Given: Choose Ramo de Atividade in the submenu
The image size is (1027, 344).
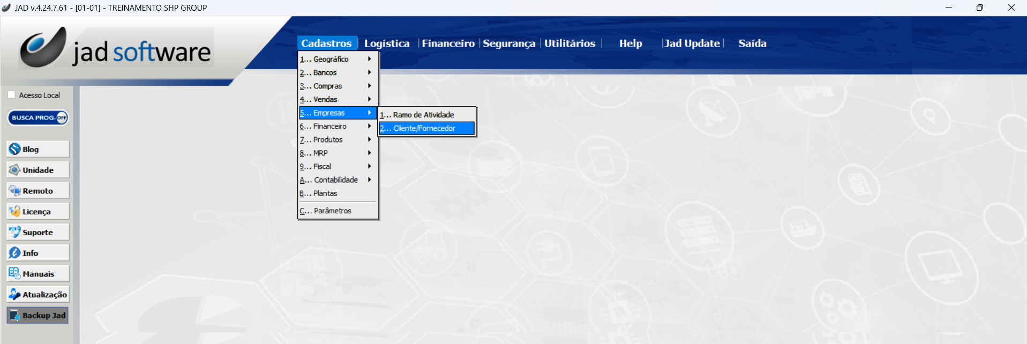Looking at the screenshot, I should click(426, 115).
